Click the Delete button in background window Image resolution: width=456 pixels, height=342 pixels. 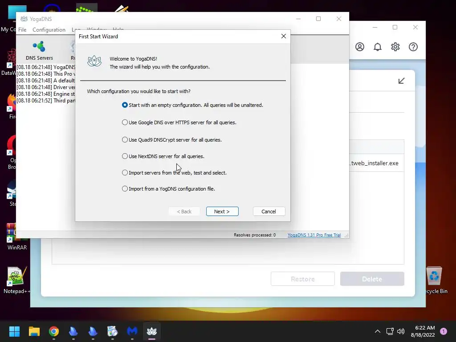point(372,279)
